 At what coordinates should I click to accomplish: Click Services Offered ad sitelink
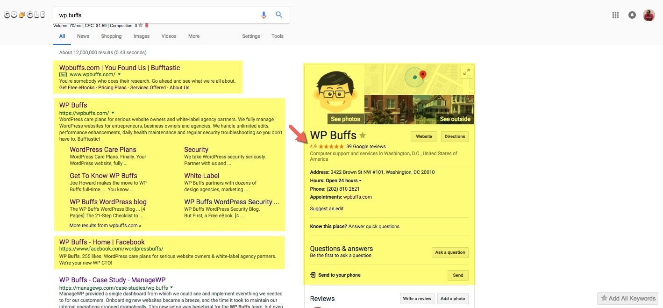point(148,87)
